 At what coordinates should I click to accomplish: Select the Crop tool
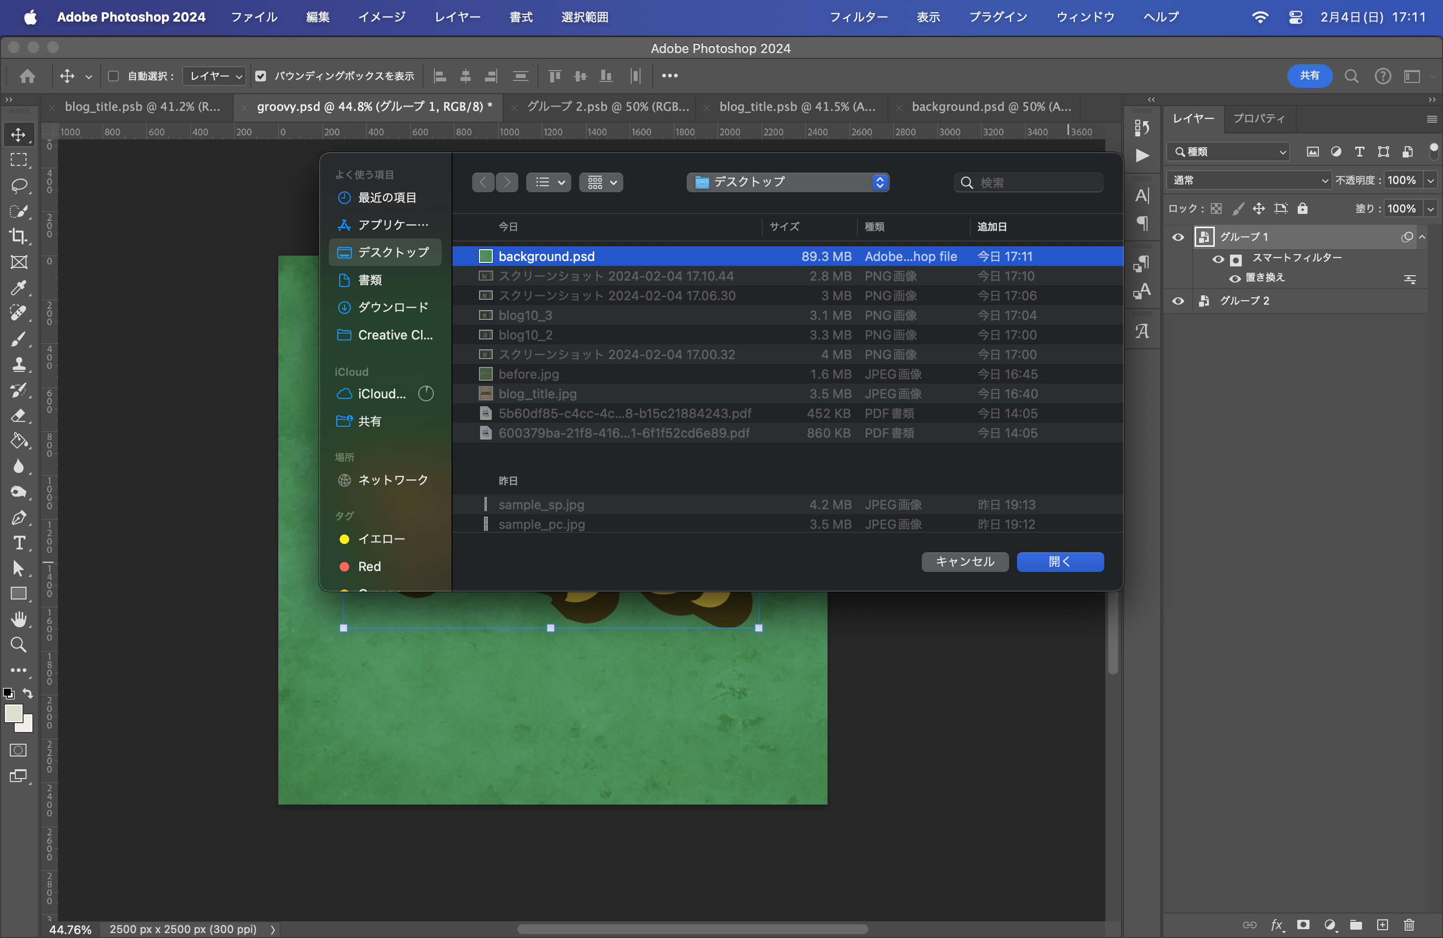coord(19,235)
